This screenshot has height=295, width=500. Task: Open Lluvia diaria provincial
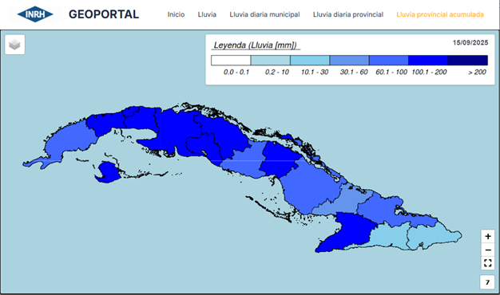tap(348, 14)
